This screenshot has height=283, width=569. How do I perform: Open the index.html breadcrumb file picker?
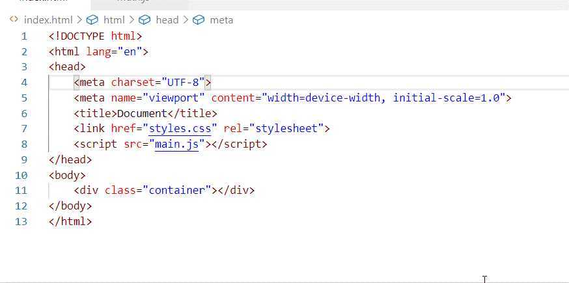pyautogui.click(x=48, y=20)
